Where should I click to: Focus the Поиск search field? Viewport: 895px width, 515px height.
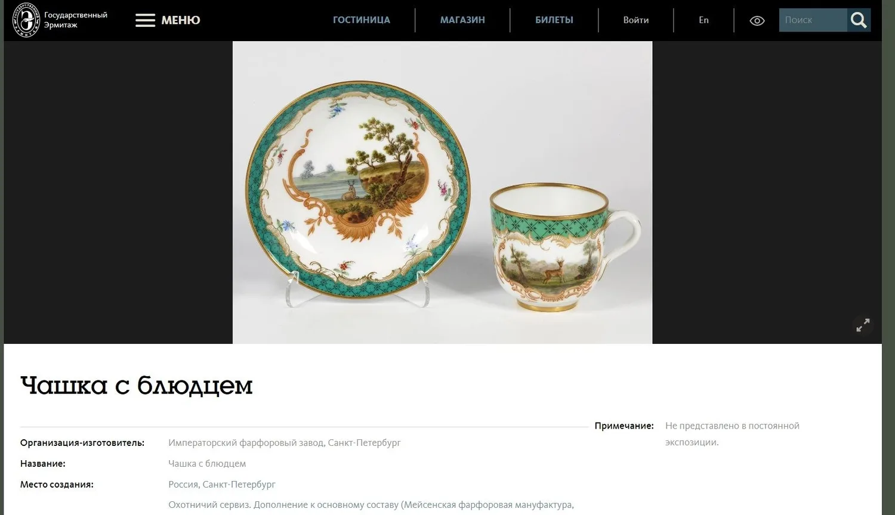point(813,20)
